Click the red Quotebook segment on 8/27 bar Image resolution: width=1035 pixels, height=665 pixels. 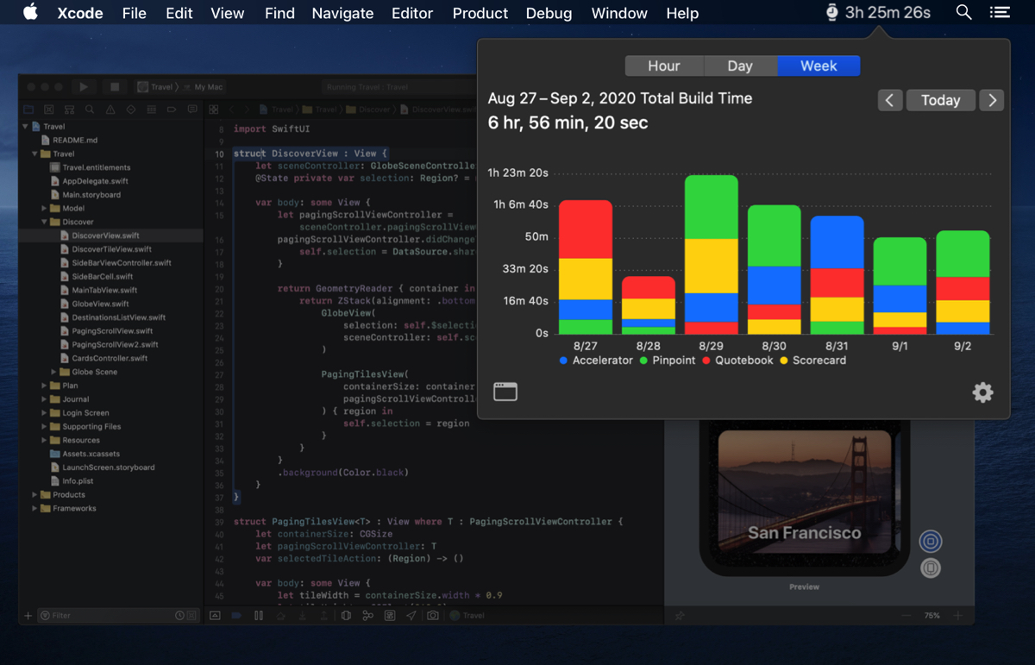[x=585, y=229]
